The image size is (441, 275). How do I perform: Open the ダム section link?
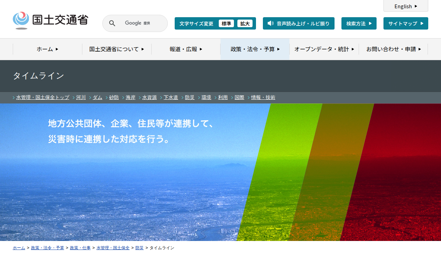tap(98, 98)
